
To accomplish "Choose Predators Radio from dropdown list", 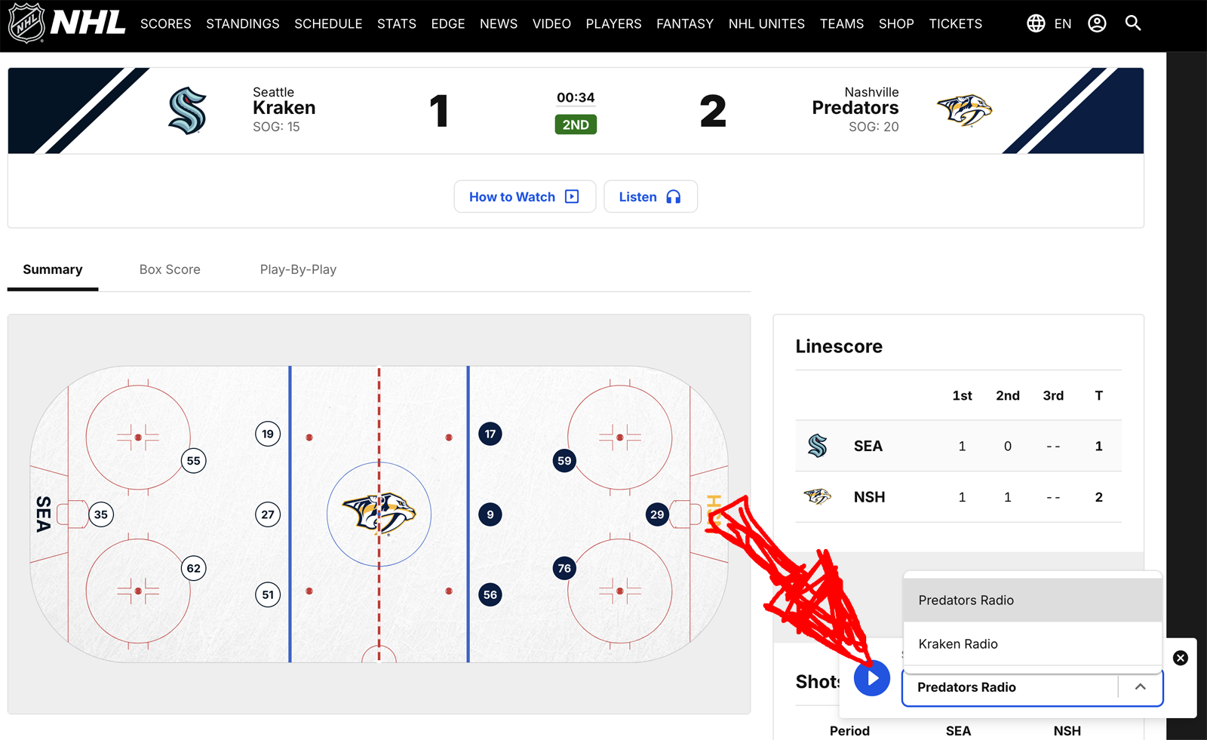I will coord(1033,600).
